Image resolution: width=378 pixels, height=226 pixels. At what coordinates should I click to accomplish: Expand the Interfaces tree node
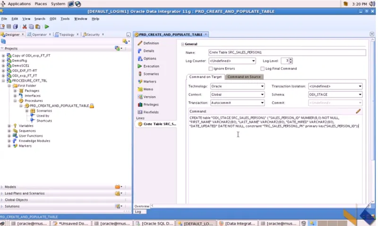(15, 96)
